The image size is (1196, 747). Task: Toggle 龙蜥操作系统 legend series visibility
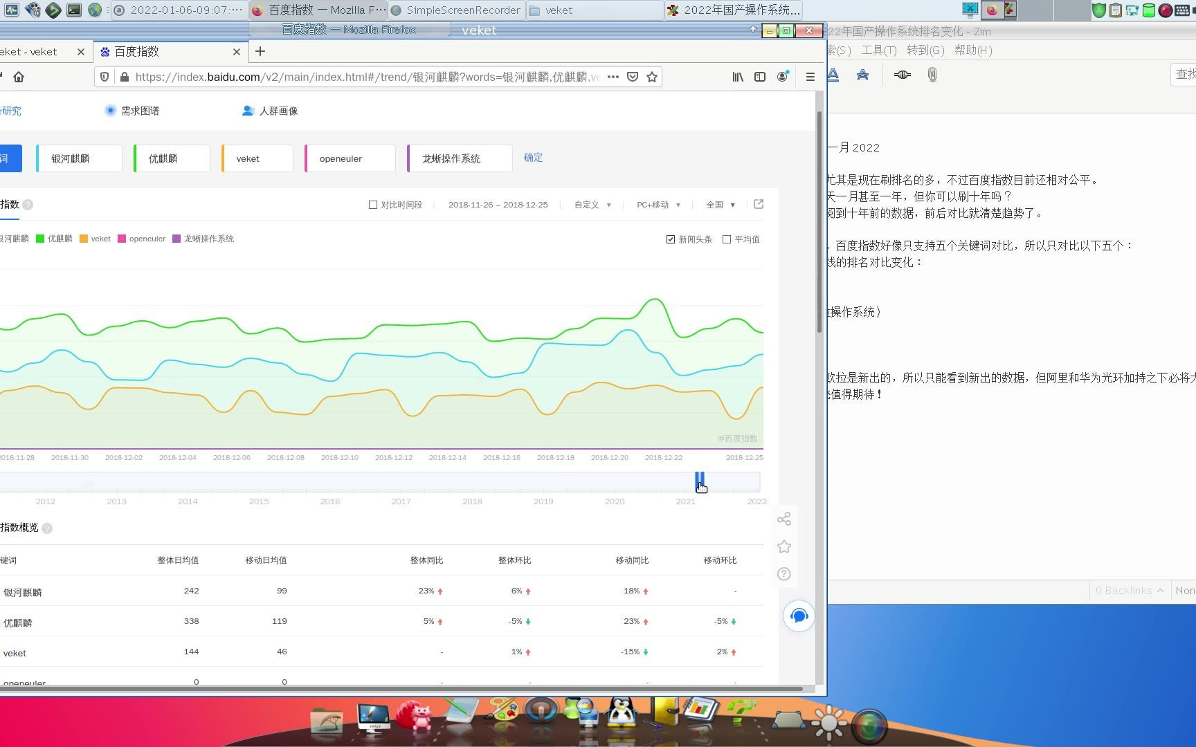(203, 239)
